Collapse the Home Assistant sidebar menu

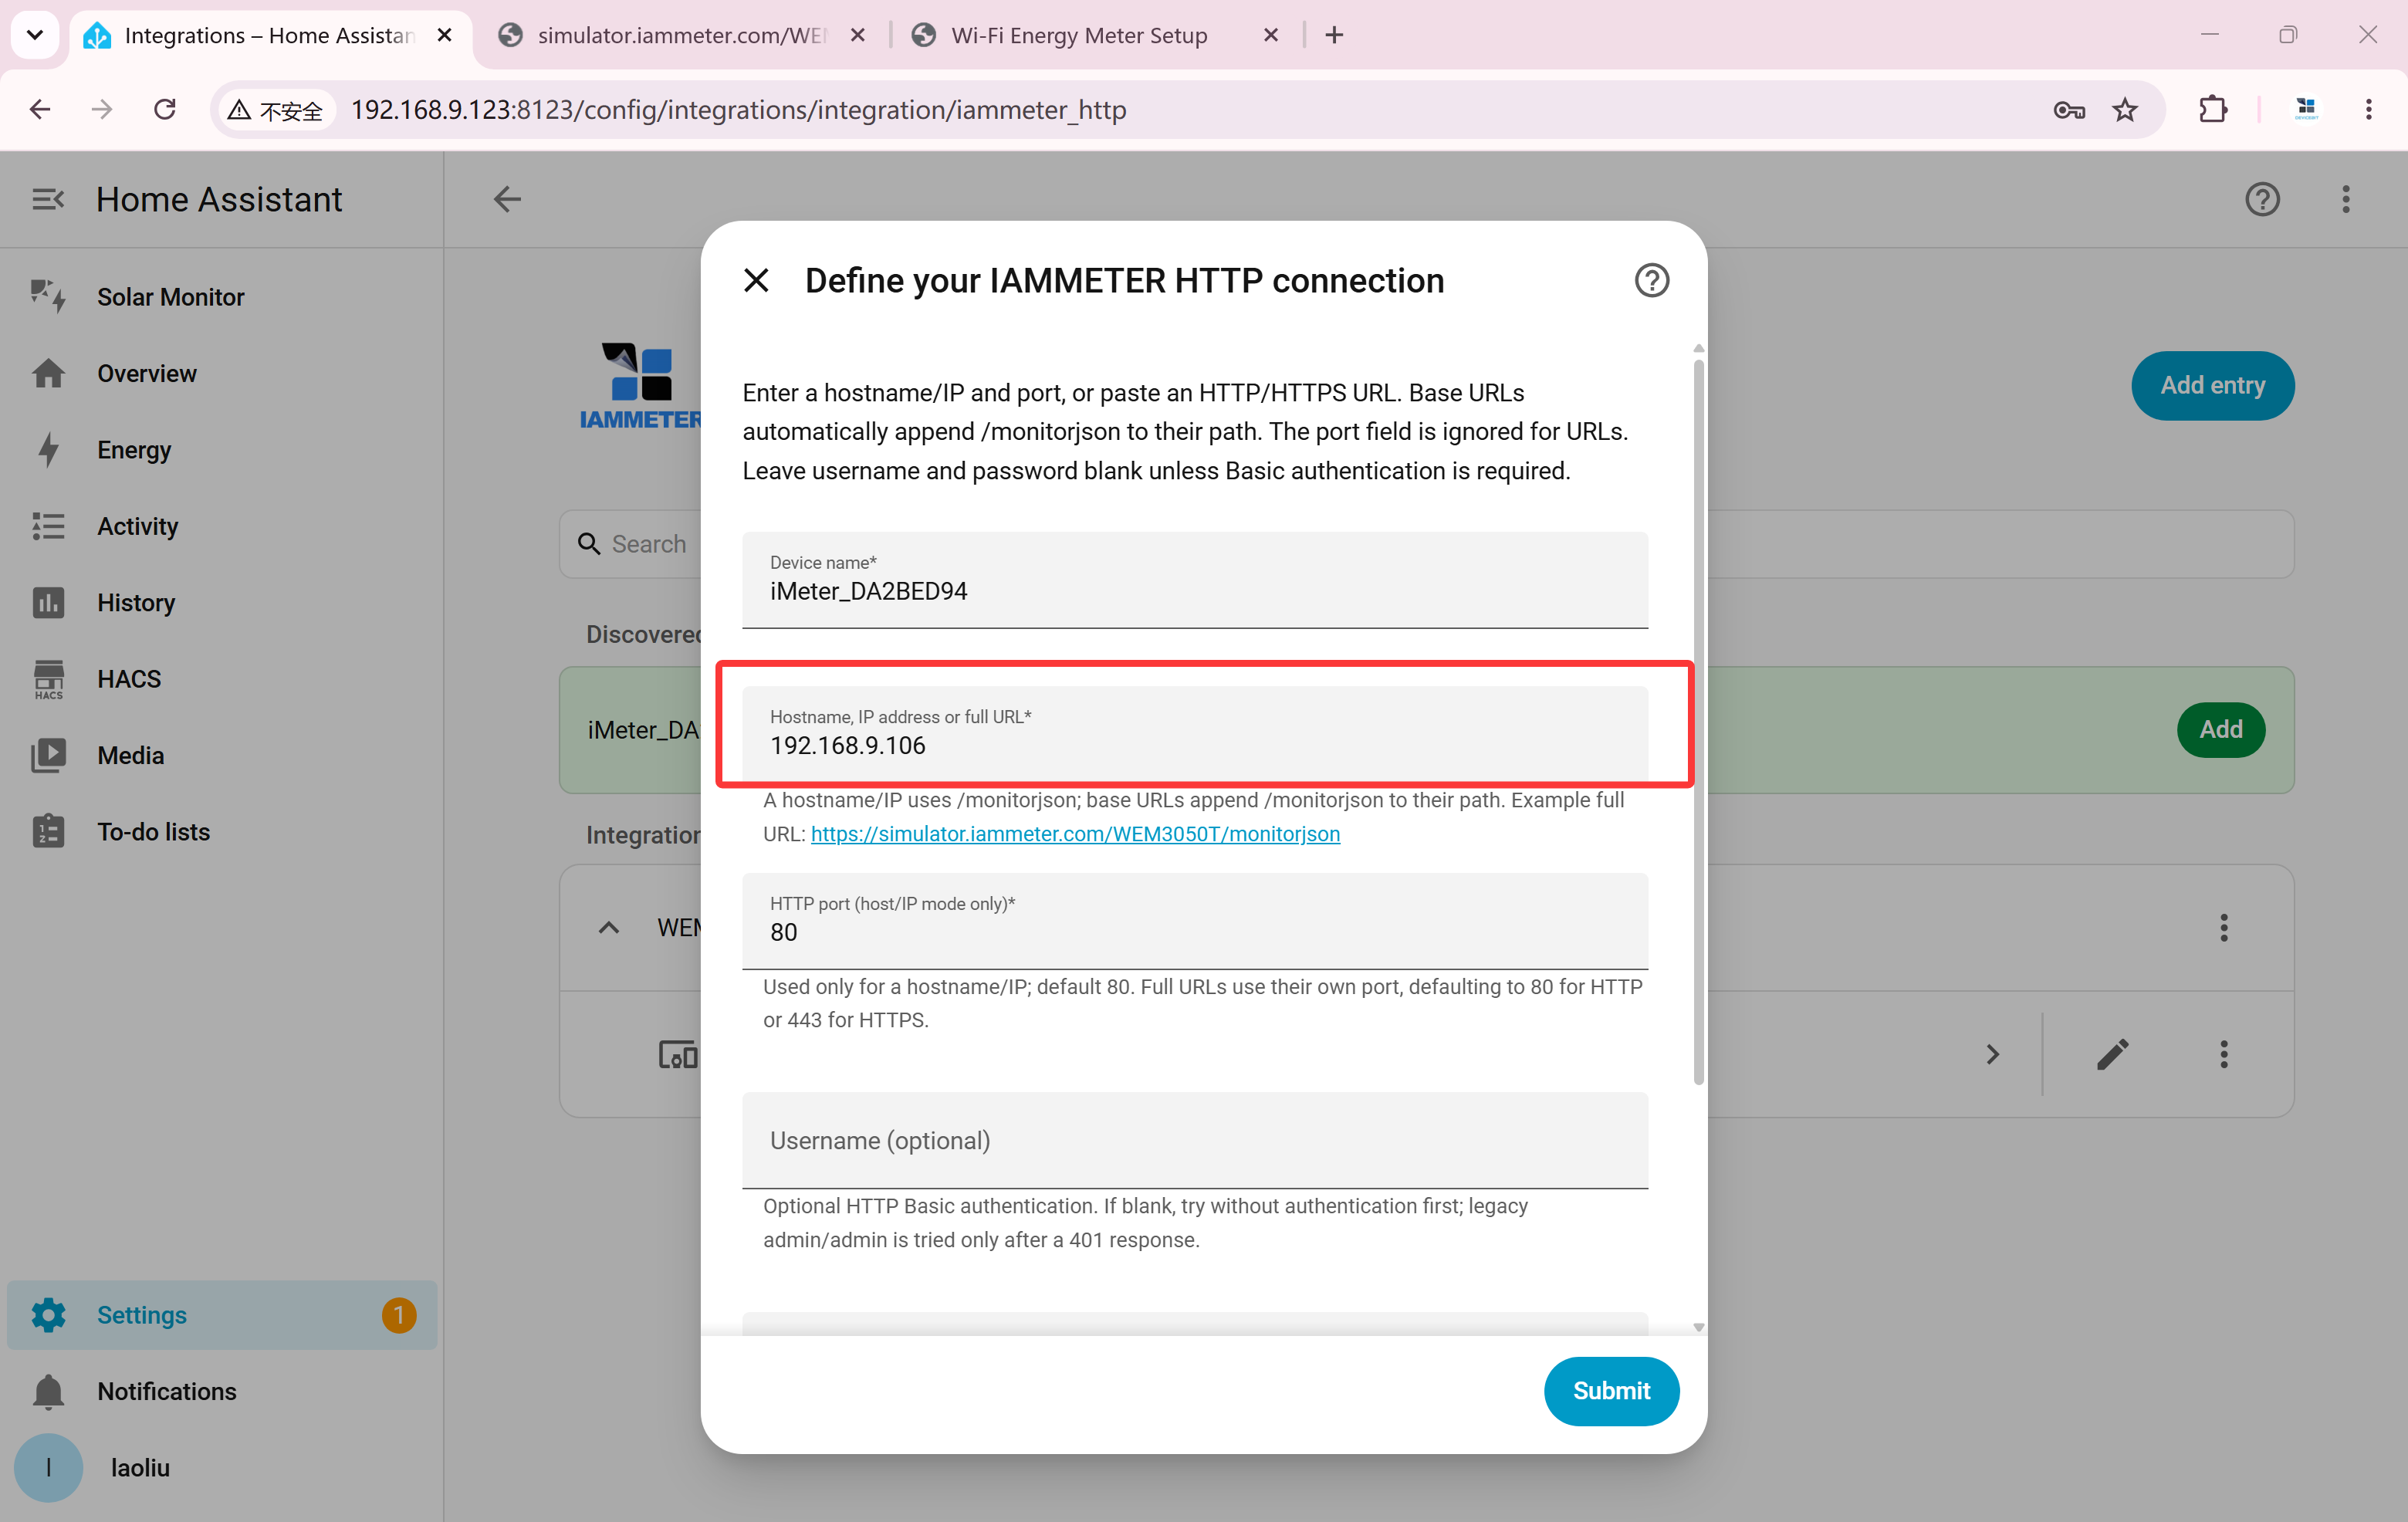47,199
